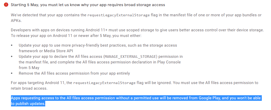Click 'Google Play' in the highlighted sentence
Image resolution: width=271 pixels, height=110 pixels.
(209, 98)
